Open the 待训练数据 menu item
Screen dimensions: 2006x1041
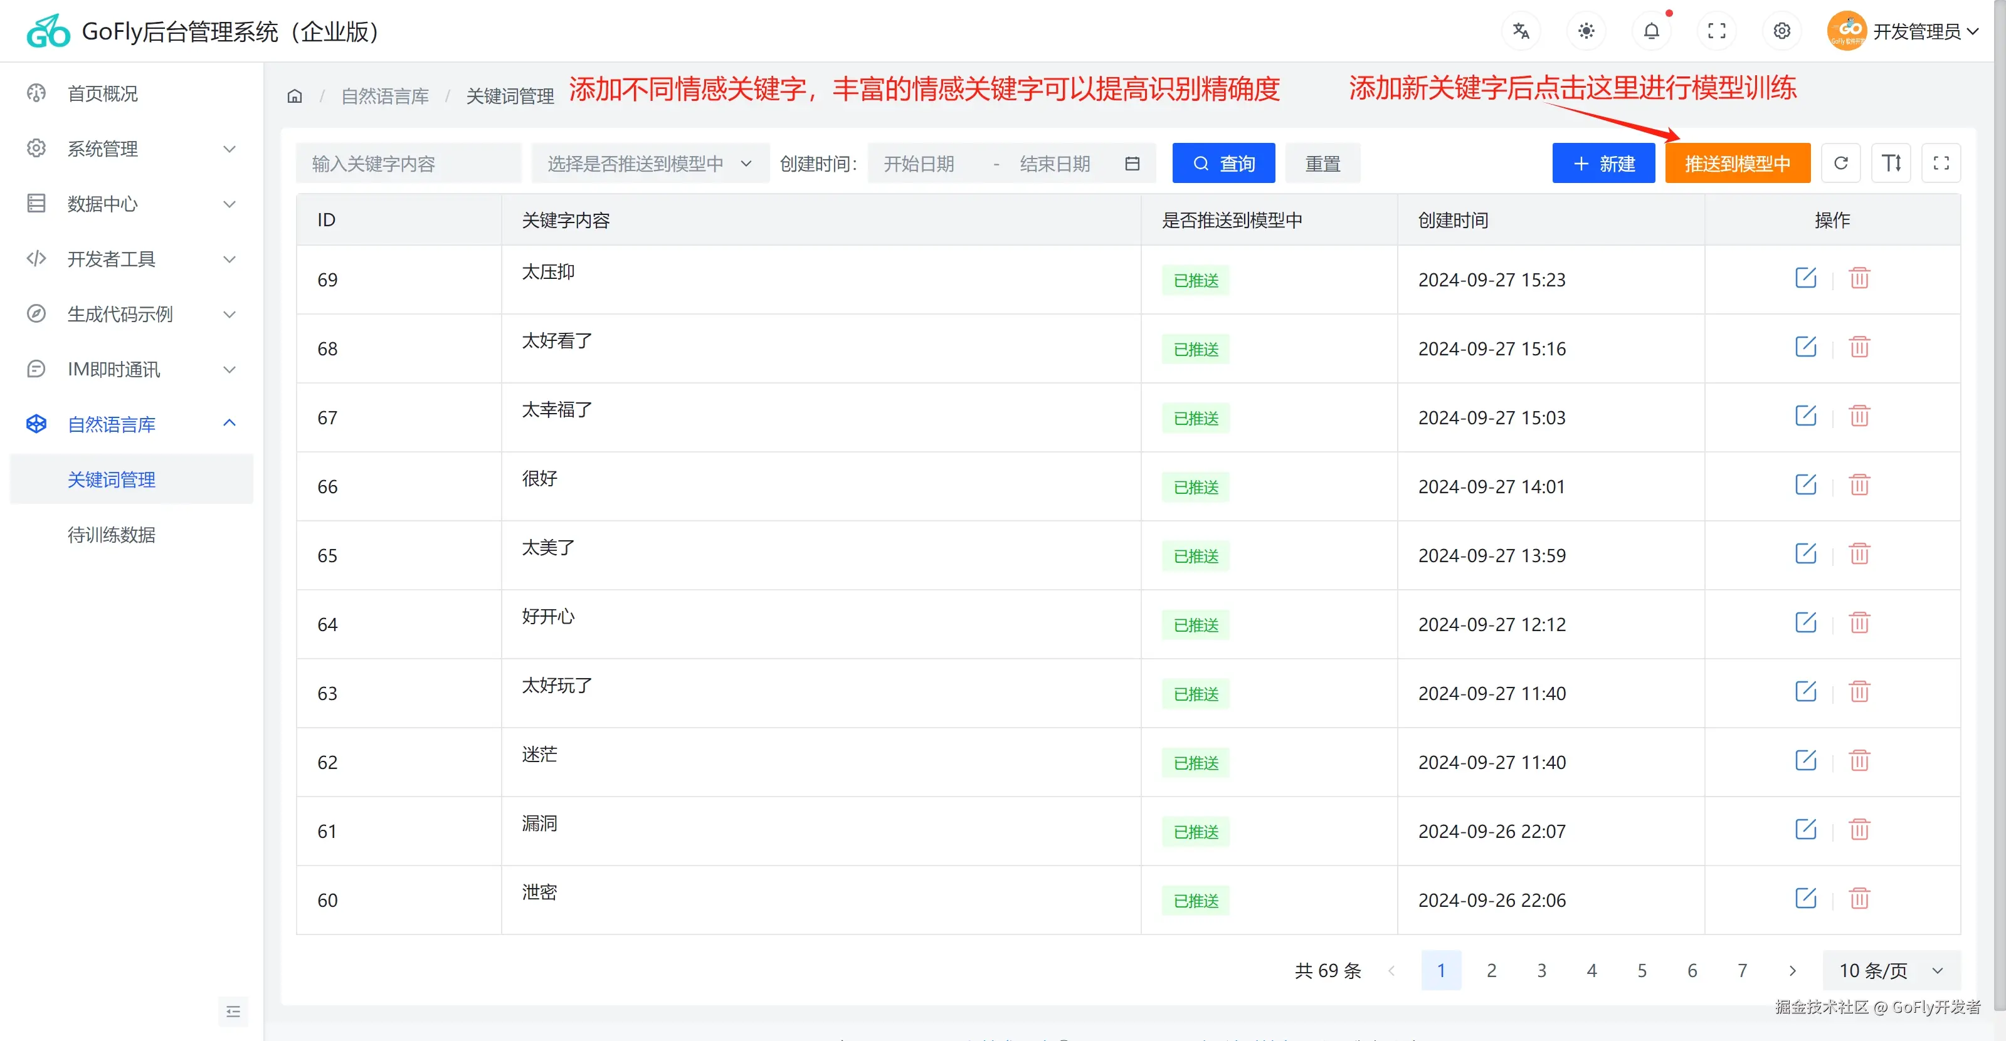click(112, 535)
